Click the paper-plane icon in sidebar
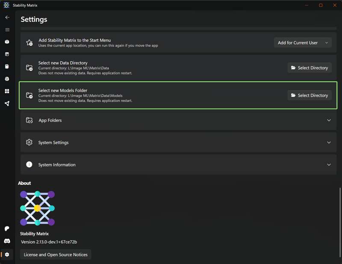342x264 pixels. click(7, 104)
